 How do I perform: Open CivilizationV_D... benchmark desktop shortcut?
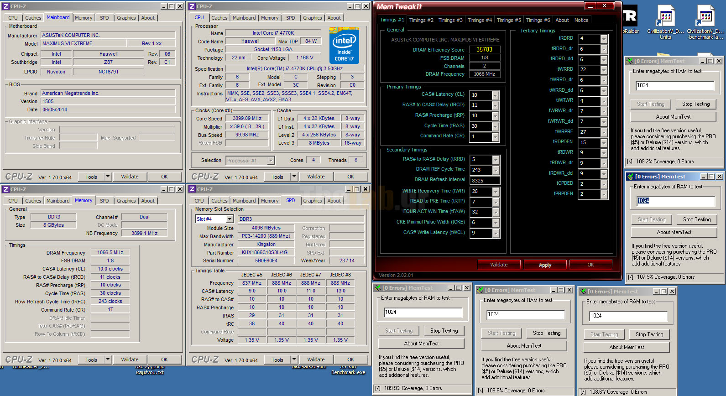coord(705,22)
